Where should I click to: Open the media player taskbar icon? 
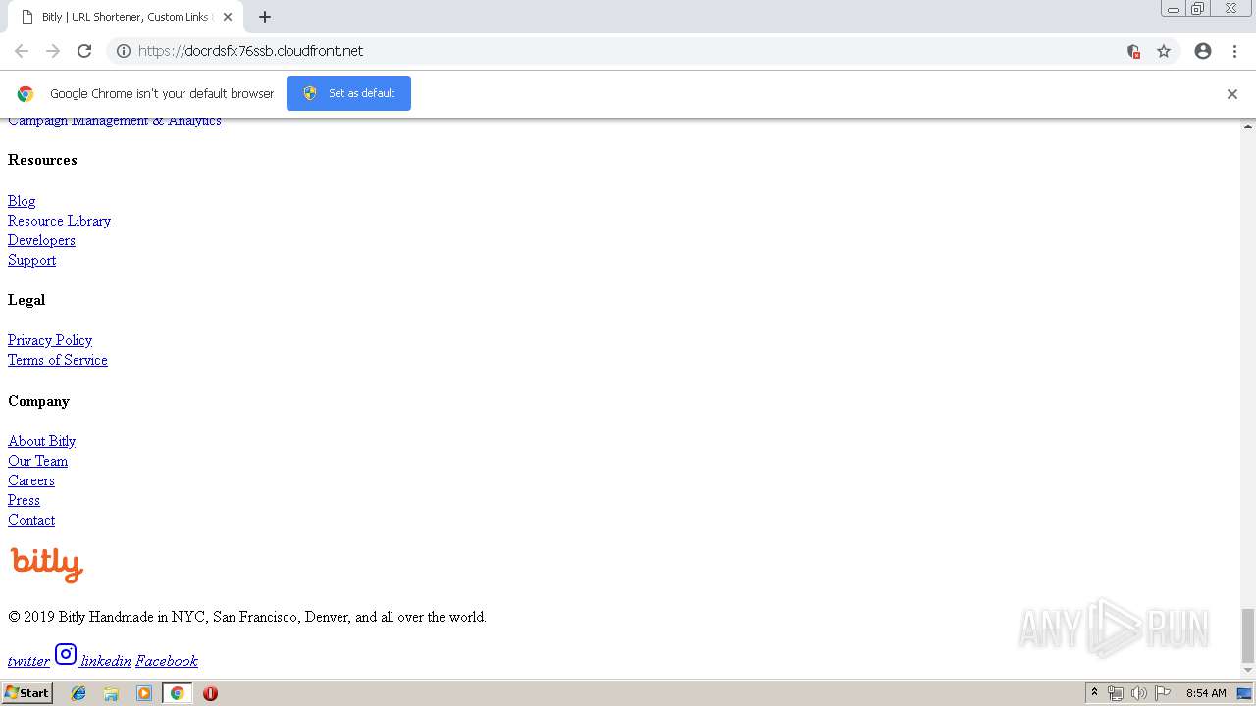pos(144,693)
